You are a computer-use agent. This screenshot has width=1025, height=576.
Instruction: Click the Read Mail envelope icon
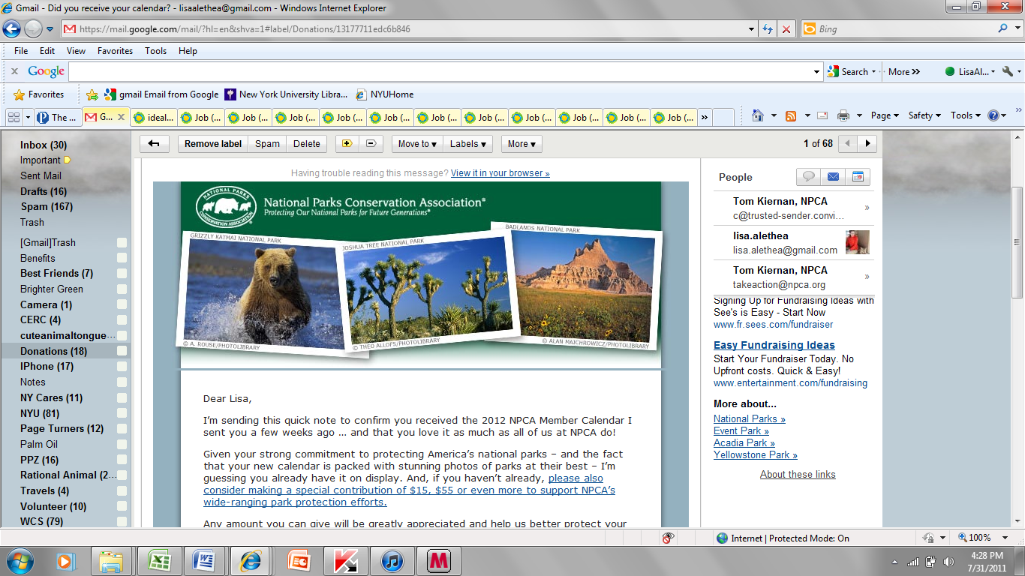[822, 115]
